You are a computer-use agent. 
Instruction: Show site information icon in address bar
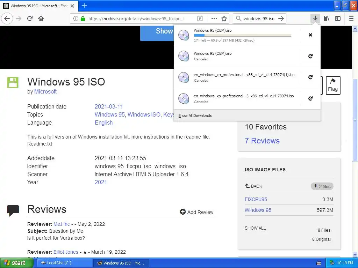click(x=76, y=18)
